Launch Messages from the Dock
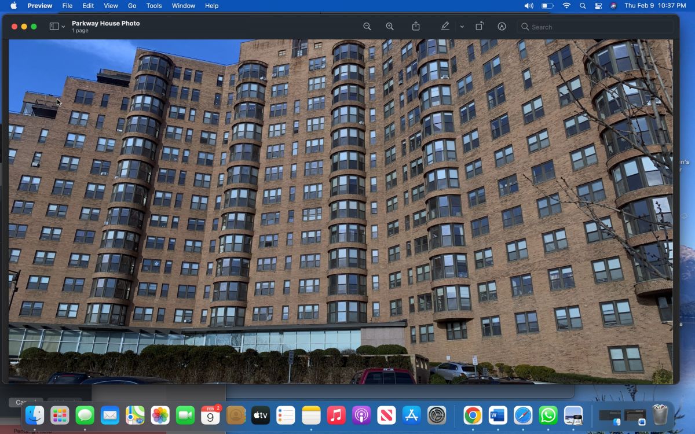 (x=85, y=415)
